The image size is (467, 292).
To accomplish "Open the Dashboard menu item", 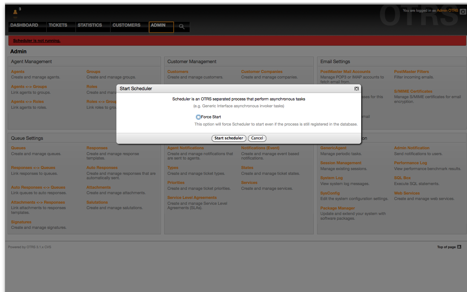I will (24, 25).
